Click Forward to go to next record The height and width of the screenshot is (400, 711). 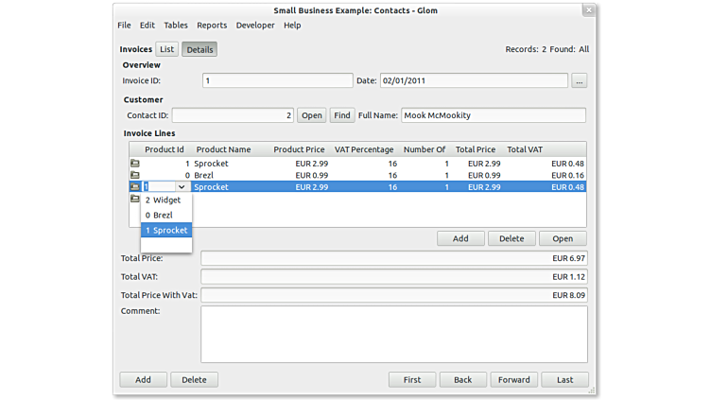click(x=513, y=379)
